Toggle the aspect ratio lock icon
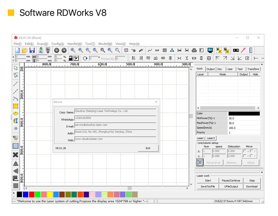Viewport: 278px width, 216px height. 71,58
